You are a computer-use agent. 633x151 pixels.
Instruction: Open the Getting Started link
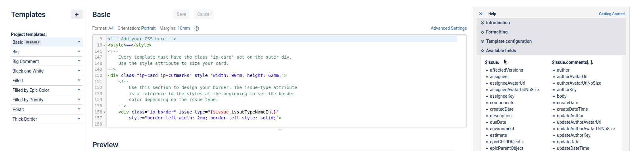point(611,14)
